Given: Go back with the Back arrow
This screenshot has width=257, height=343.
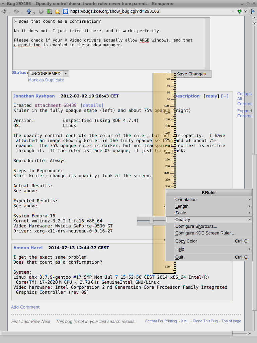Looking at the screenshot, I should 4,11.
